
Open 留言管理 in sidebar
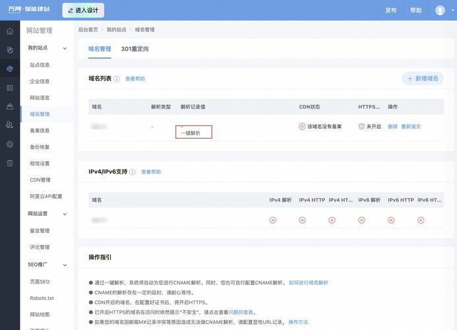coord(40,230)
